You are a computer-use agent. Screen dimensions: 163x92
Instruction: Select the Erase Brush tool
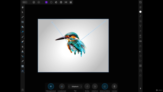pos(23,42)
